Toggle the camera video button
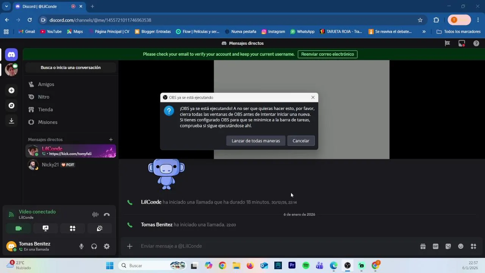The width and height of the screenshot is (485, 273). pyautogui.click(x=19, y=228)
